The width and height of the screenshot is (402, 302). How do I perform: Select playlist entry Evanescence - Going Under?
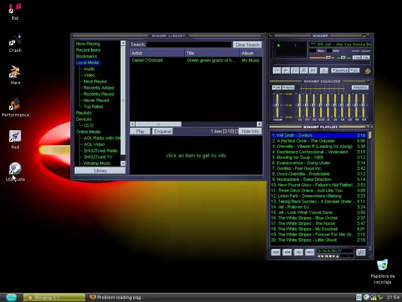(x=319, y=163)
